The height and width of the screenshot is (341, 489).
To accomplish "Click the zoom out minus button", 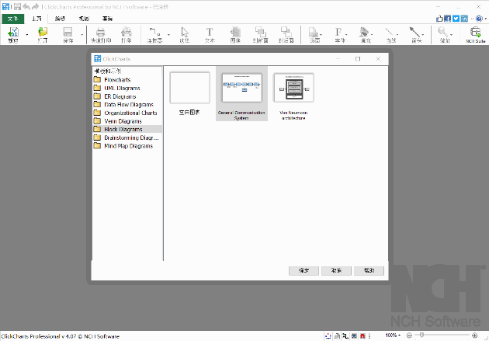I will point(409,336).
